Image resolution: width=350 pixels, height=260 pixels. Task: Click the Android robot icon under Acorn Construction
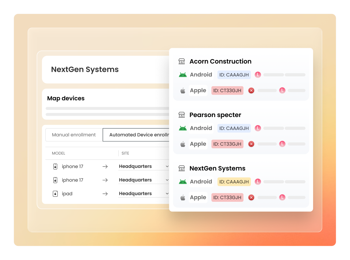point(183,75)
